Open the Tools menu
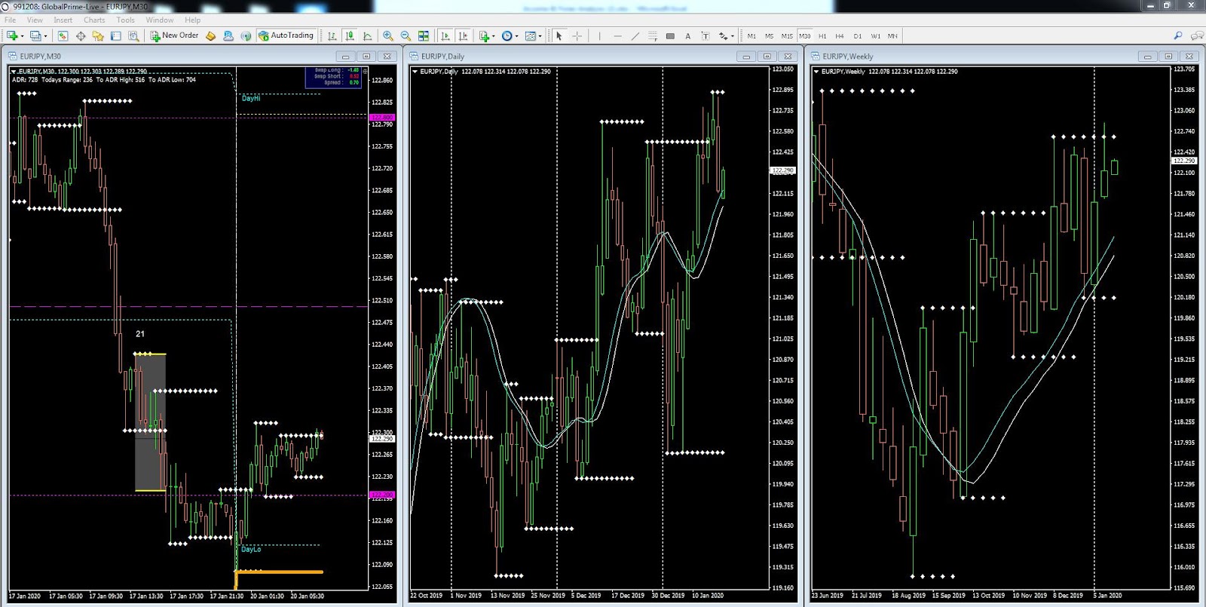This screenshot has height=607, width=1206. pyautogui.click(x=126, y=20)
